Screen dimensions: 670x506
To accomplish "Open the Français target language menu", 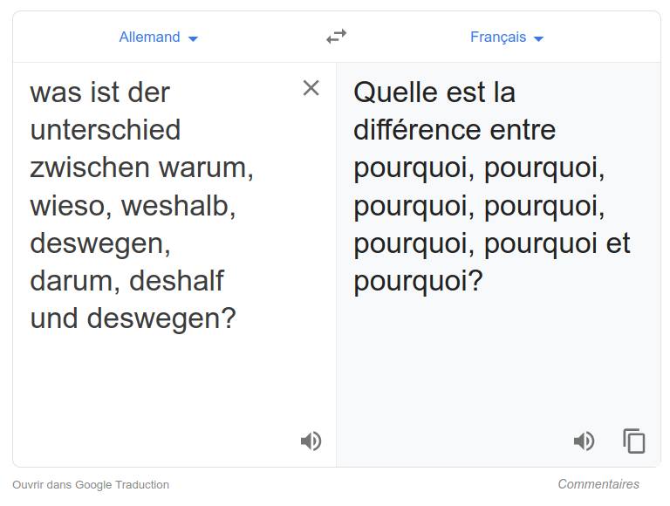I will click(498, 38).
